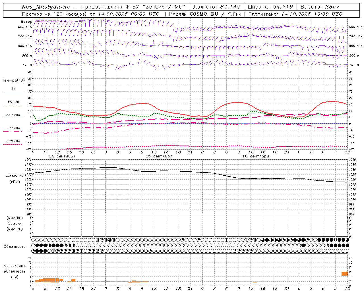Click the forecast length text Прогноз на 120 часа(ов)
364x291 pixels.
click(55, 14)
